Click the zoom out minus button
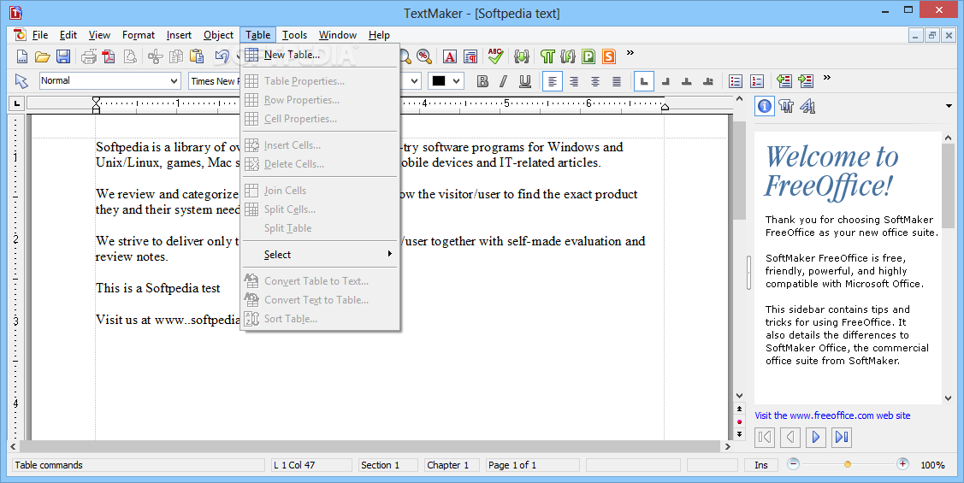 [x=794, y=464]
